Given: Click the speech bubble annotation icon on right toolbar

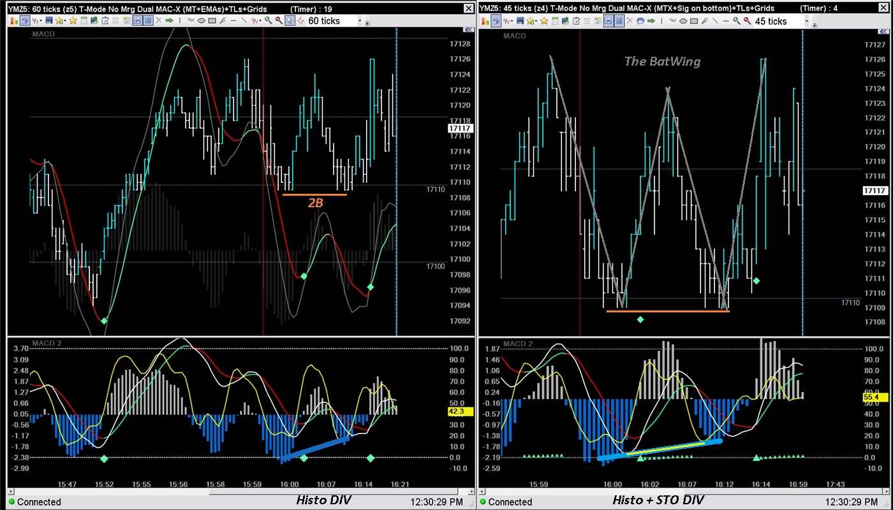Looking at the screenshot, I should tap(641, 21).
